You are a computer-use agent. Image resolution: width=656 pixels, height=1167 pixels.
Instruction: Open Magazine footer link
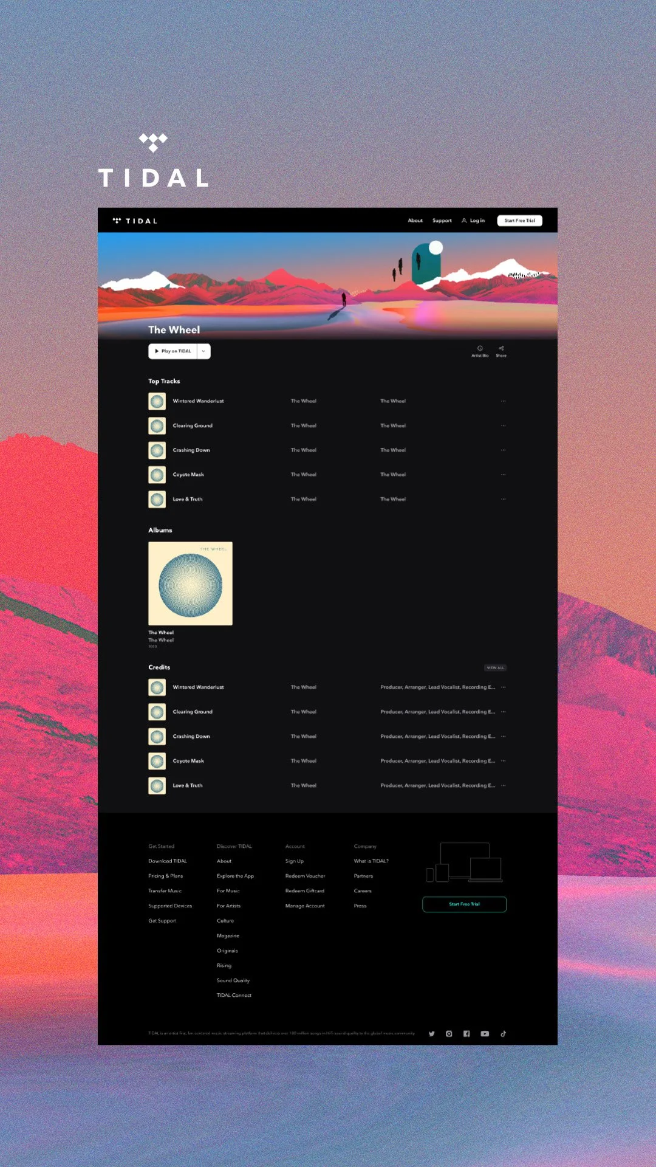tap(228, 936)
